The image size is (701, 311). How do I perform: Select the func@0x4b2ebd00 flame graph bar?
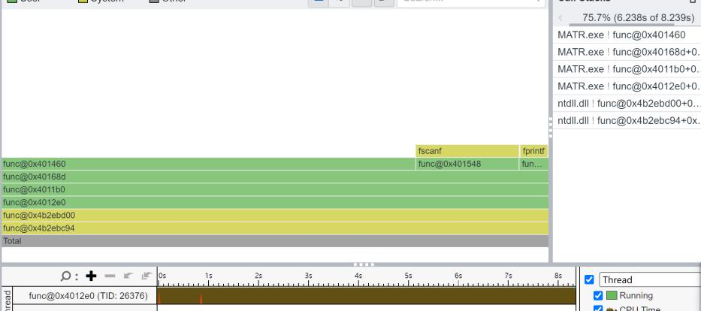coord(275,216)
